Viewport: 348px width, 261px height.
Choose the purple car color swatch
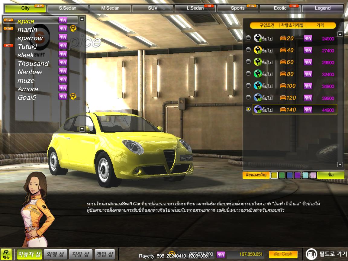(x=297, y=175)
